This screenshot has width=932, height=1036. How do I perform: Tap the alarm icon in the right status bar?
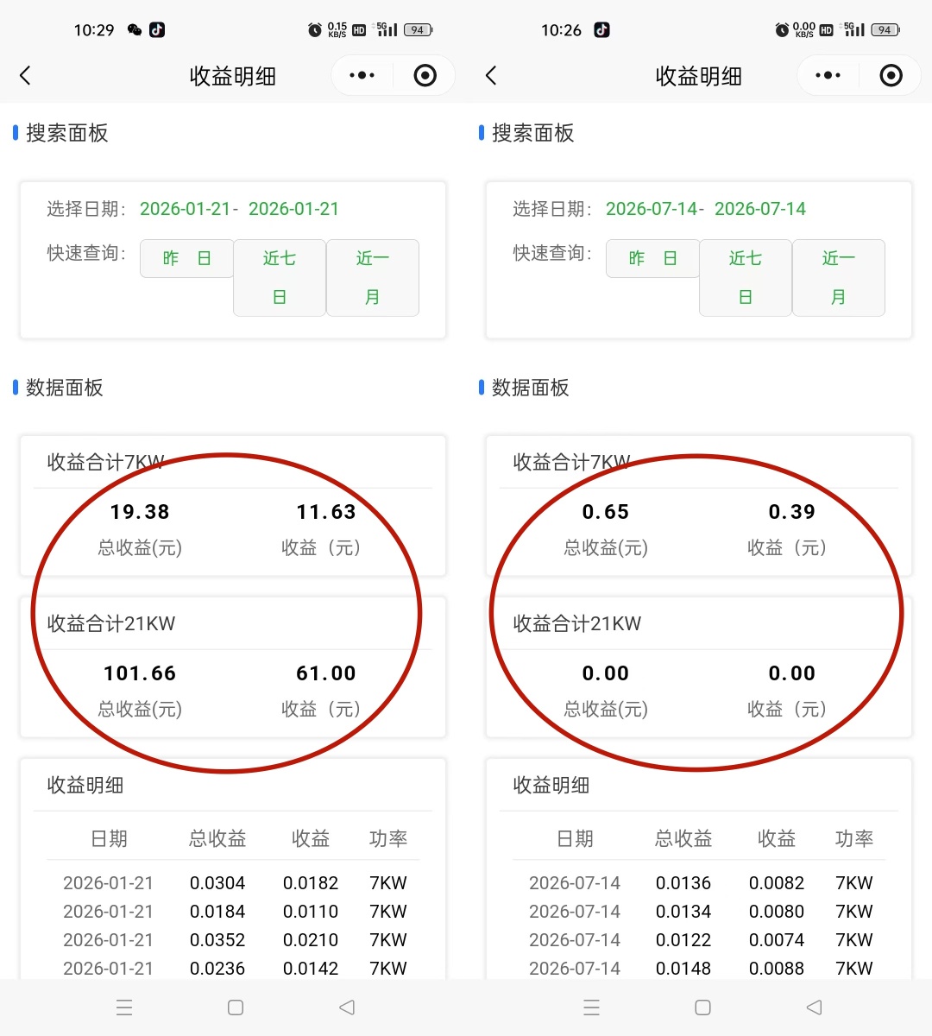click(x=782, y=30)
